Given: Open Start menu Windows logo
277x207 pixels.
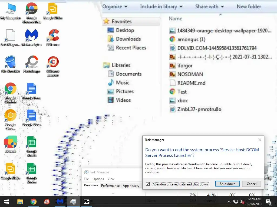Looking at the screenshot, I should tap(6, 202).
